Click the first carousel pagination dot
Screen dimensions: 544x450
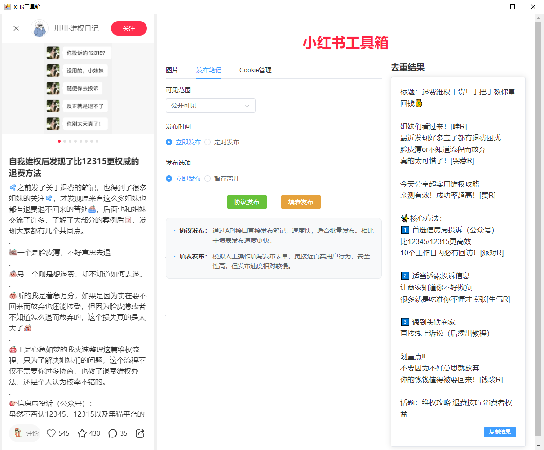tap(59, 141)
